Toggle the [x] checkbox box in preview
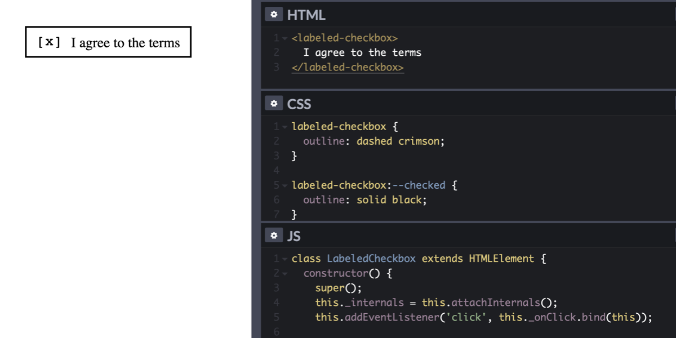This screenshot has height=338, width=676. point(49,42)
